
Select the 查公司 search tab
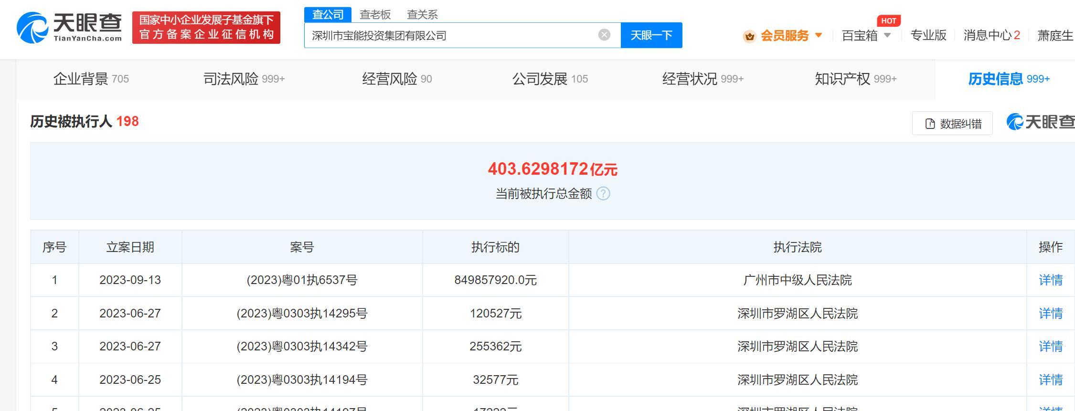(x=328, y=14)
